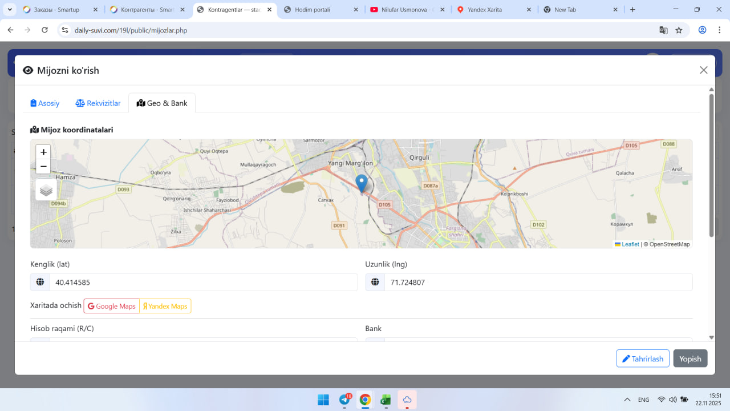Click Google Translate icon in address bar
730x411 pixels.
pyautogui.click(x=663, y=30)
